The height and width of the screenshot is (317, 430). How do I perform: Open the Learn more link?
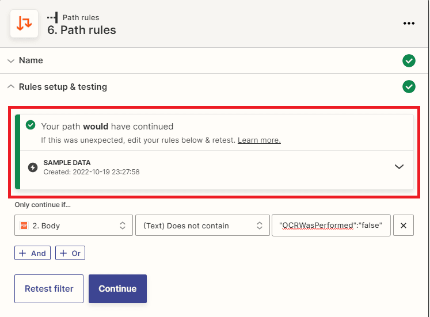[x=259, y=140]
